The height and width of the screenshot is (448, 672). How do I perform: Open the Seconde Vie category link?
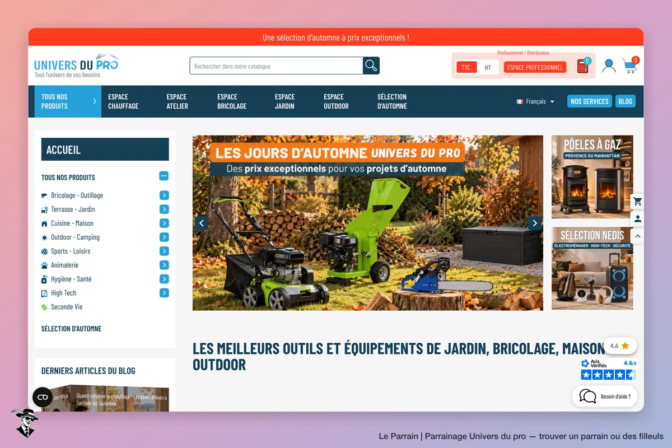tap(67, 307)
